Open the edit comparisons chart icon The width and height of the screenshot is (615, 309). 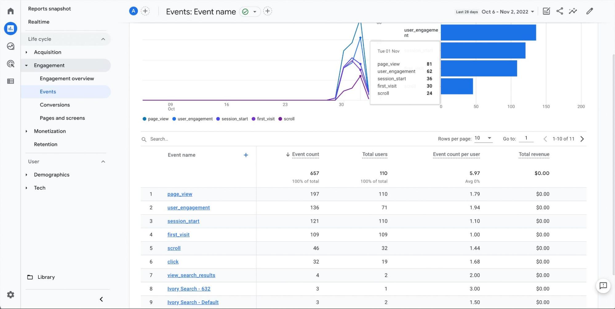(x=546, y=11)
